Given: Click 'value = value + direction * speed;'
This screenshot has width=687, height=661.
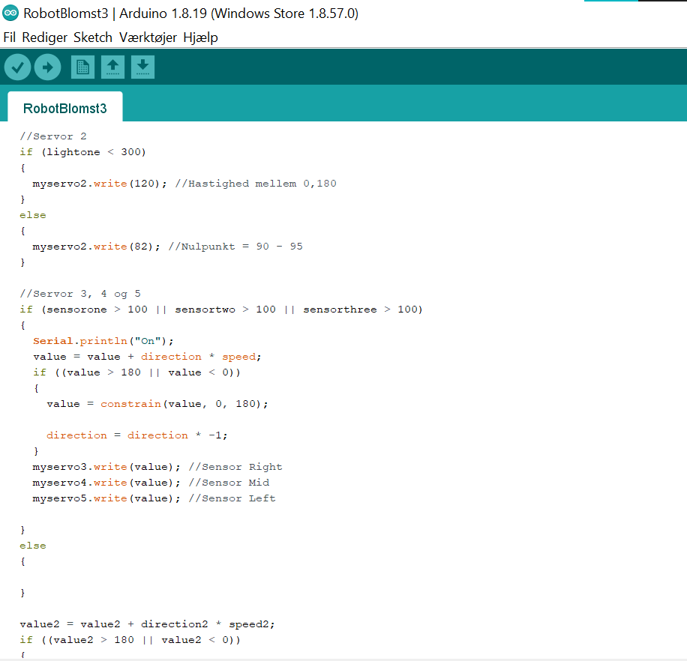Looking at the screenshot, I should [147, 357].
